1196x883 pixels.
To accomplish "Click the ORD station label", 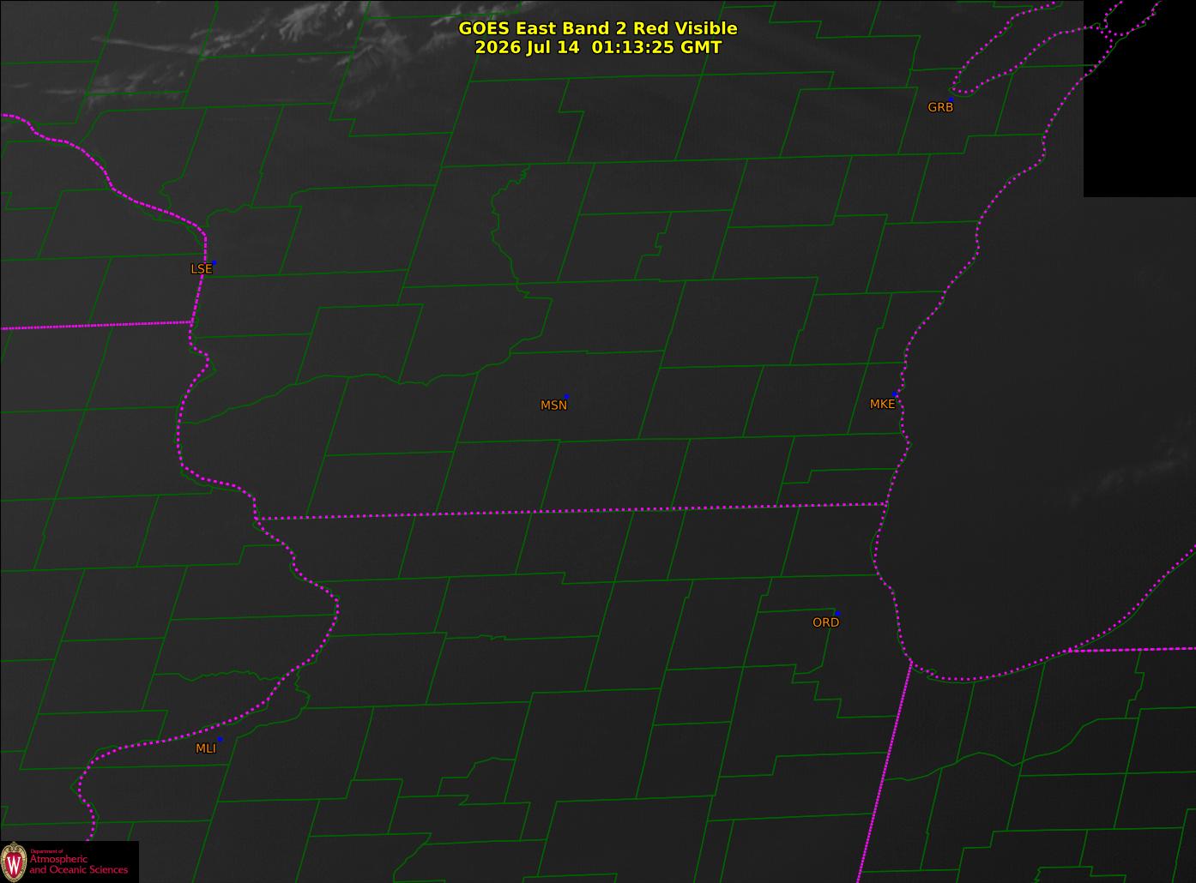I will (x=825, y=622).
